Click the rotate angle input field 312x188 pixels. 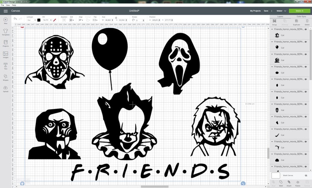[140, 20]
